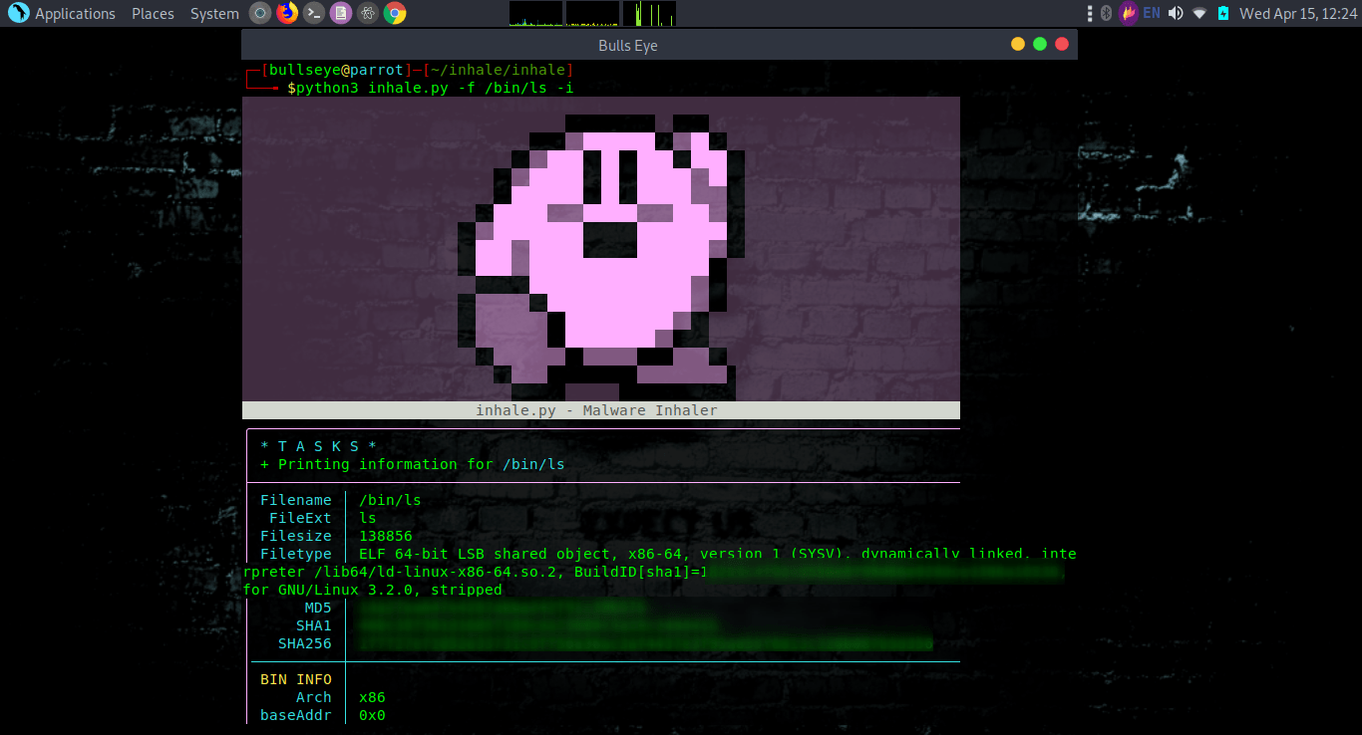Click the FileExt label
The height and width of the screenshot is (735, 1362).
pos(300,518)
